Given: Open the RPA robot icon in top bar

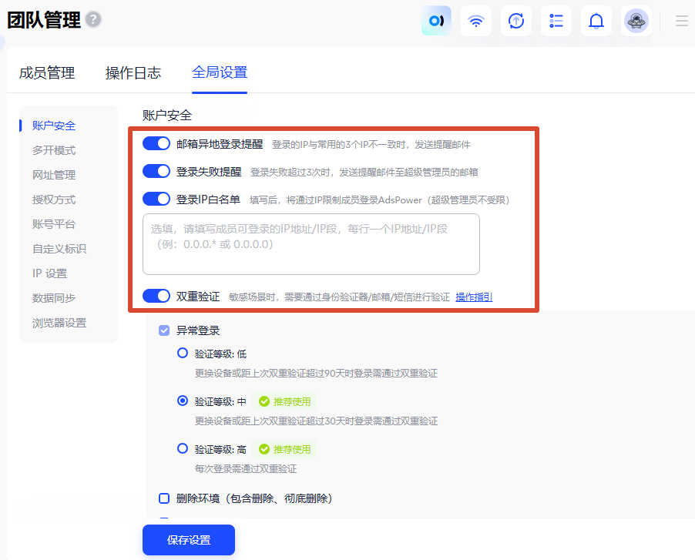Looking at the screenshot, I should 436,21.
